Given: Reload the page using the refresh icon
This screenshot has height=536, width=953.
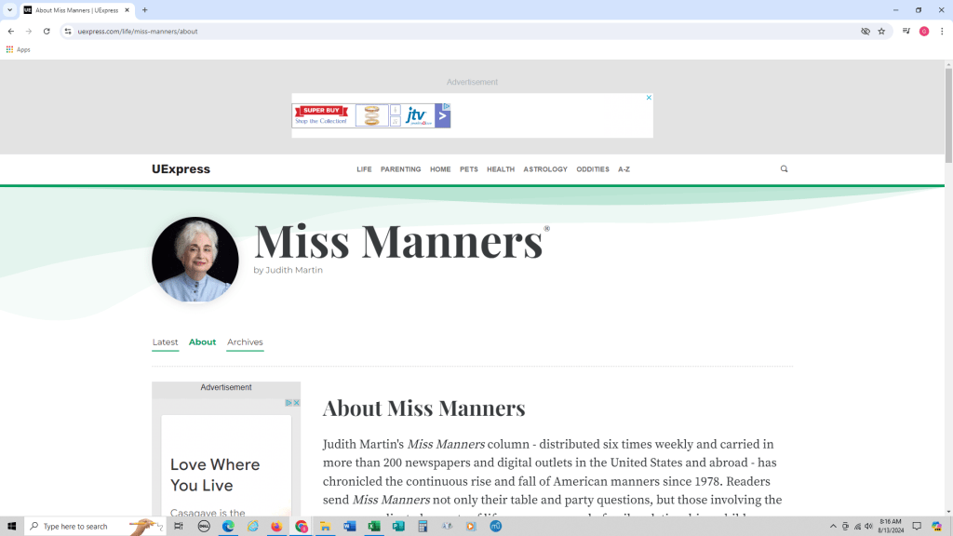Looking at the screenshot, I should click(x=47, y=31).
